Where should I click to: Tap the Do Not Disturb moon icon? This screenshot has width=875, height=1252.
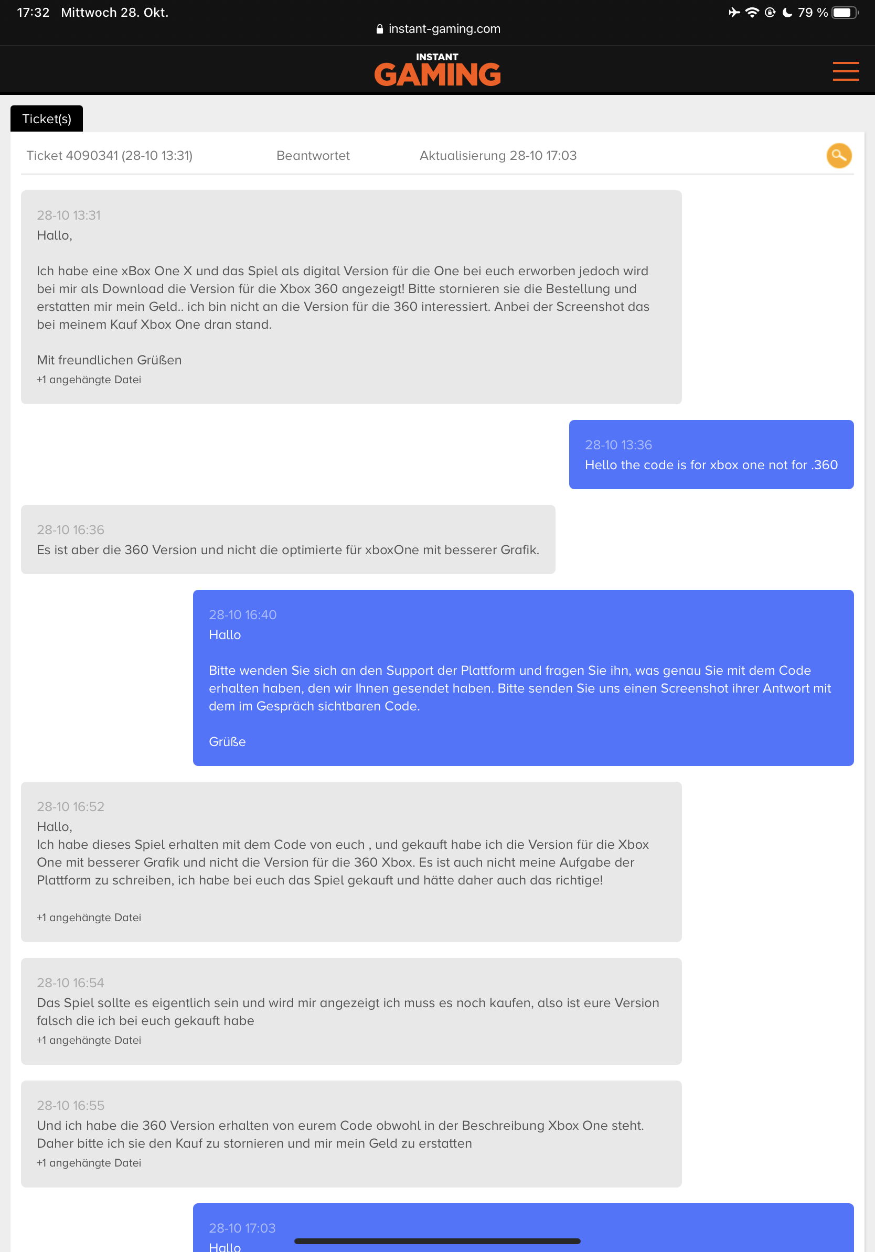pos(787,13)
